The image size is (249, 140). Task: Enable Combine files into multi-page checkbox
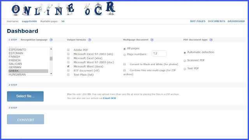click(124, 70)
